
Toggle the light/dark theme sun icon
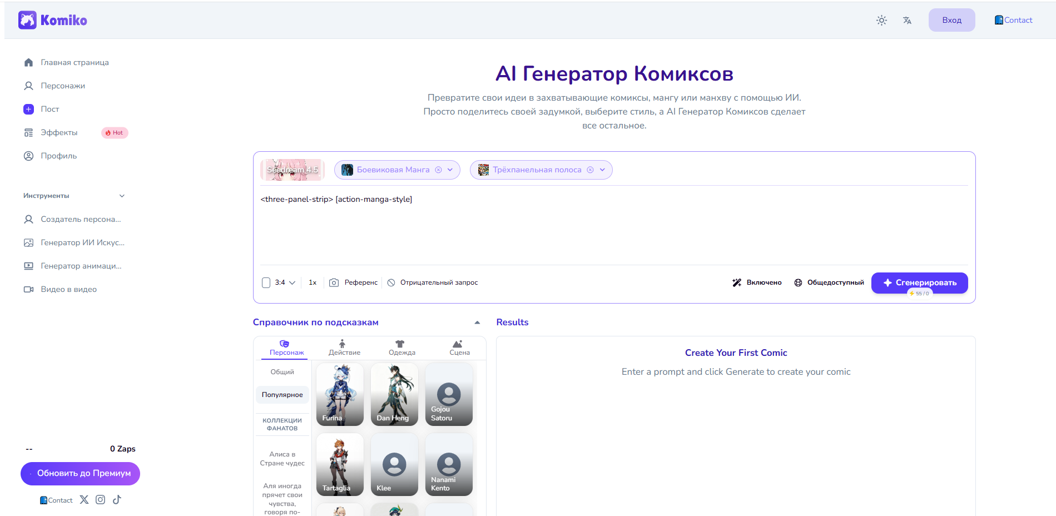[x=881, y=20]
